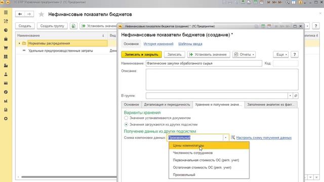Open the Отчеты dropdown button
324x182 pixels.
(244, 55)
